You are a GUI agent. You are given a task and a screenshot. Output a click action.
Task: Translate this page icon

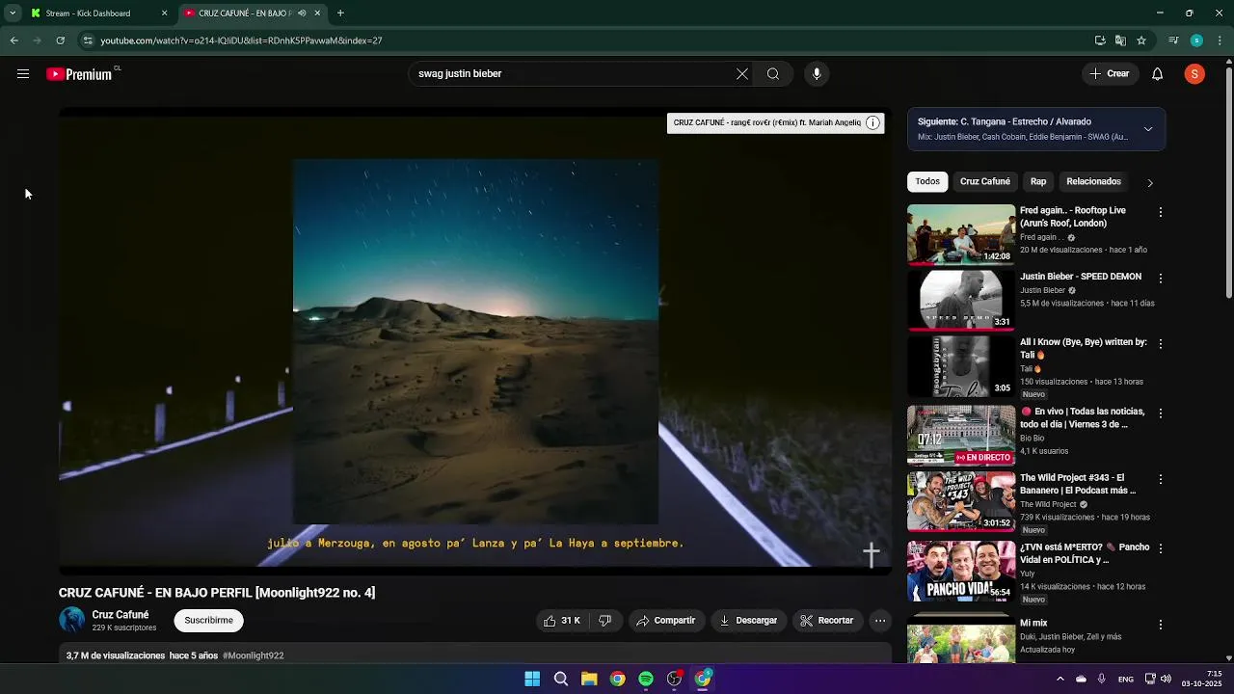click(1120, 40)
